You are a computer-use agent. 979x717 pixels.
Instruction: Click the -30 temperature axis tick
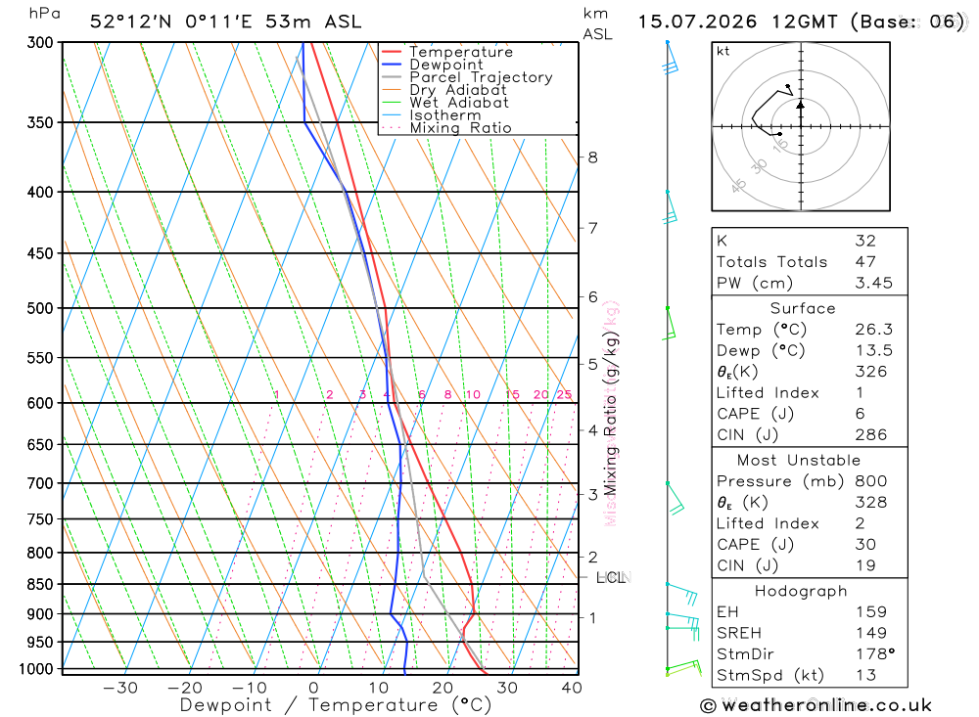coord(120,688)
